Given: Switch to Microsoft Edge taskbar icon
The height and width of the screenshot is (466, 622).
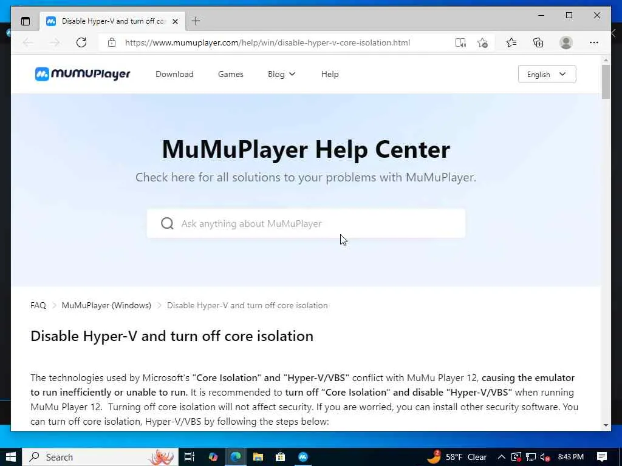Looking at the screenshot, I should 236,457.
